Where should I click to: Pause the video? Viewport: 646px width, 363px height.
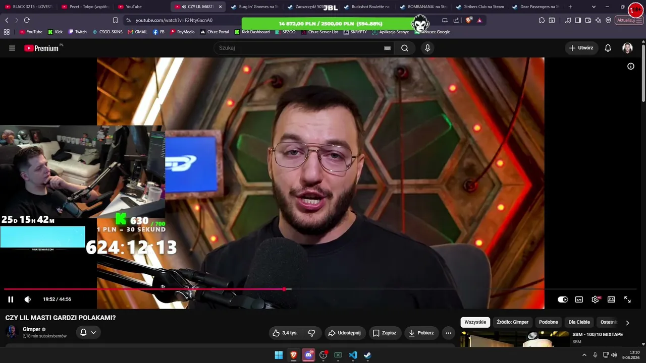[11, 299]
